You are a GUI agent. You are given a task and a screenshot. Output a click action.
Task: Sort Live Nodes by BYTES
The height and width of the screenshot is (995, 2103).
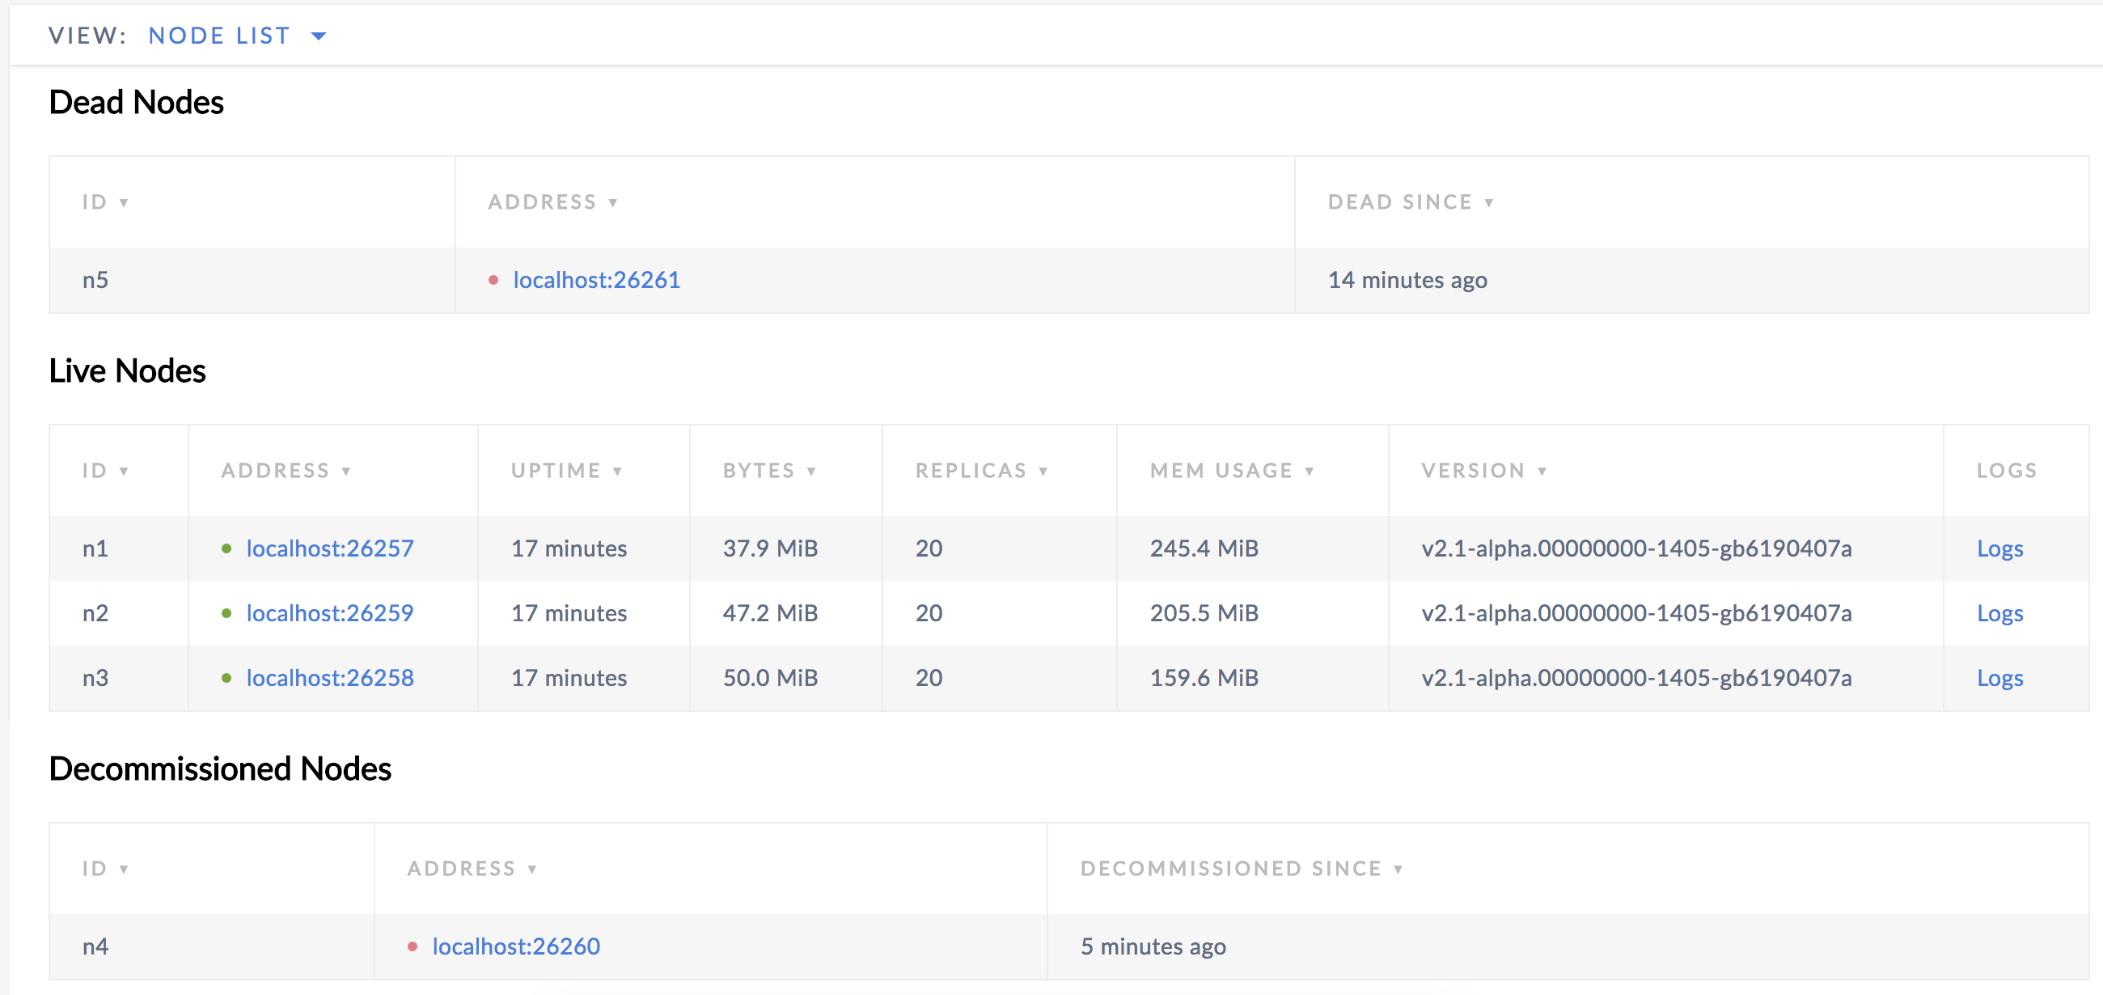768,470
